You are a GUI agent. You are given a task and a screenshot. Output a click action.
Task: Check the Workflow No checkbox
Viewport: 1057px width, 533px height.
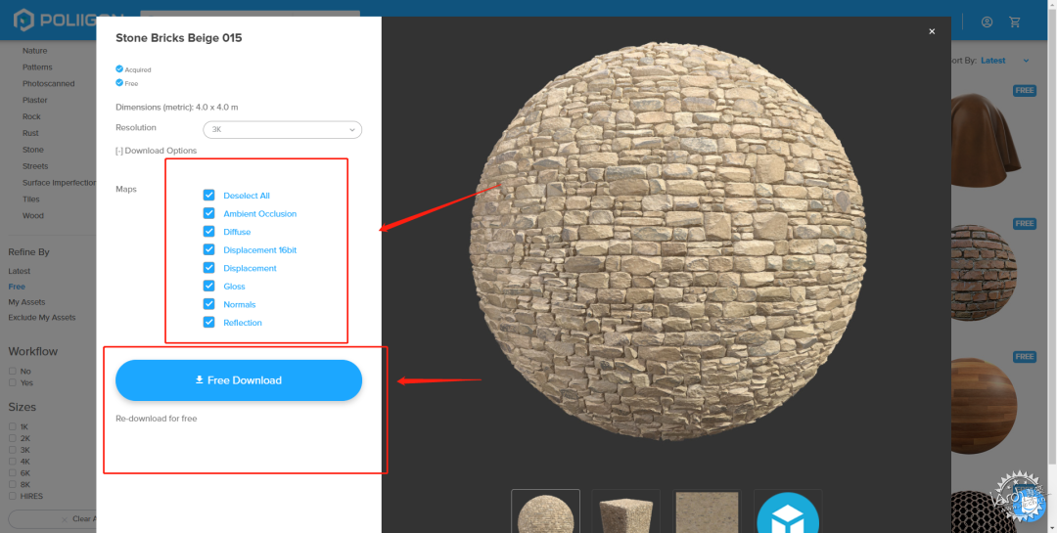coord(12,372)
